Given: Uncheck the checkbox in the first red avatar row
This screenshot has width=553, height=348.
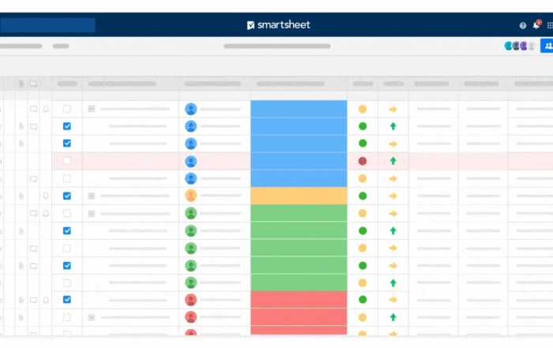Looking at the screenshot, I should coord(66,299).
